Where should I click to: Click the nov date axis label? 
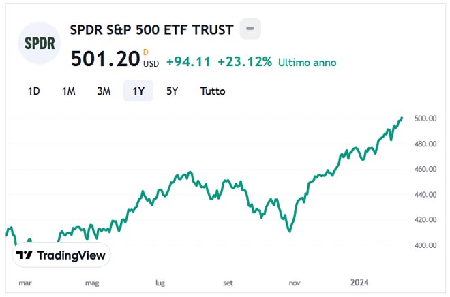point(295,281)
